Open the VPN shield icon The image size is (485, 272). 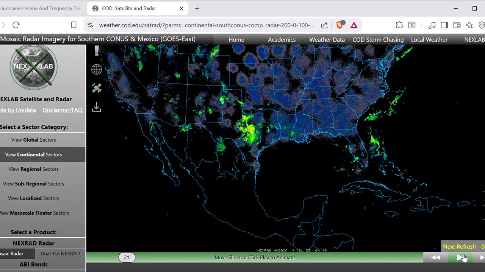(482, 25)
